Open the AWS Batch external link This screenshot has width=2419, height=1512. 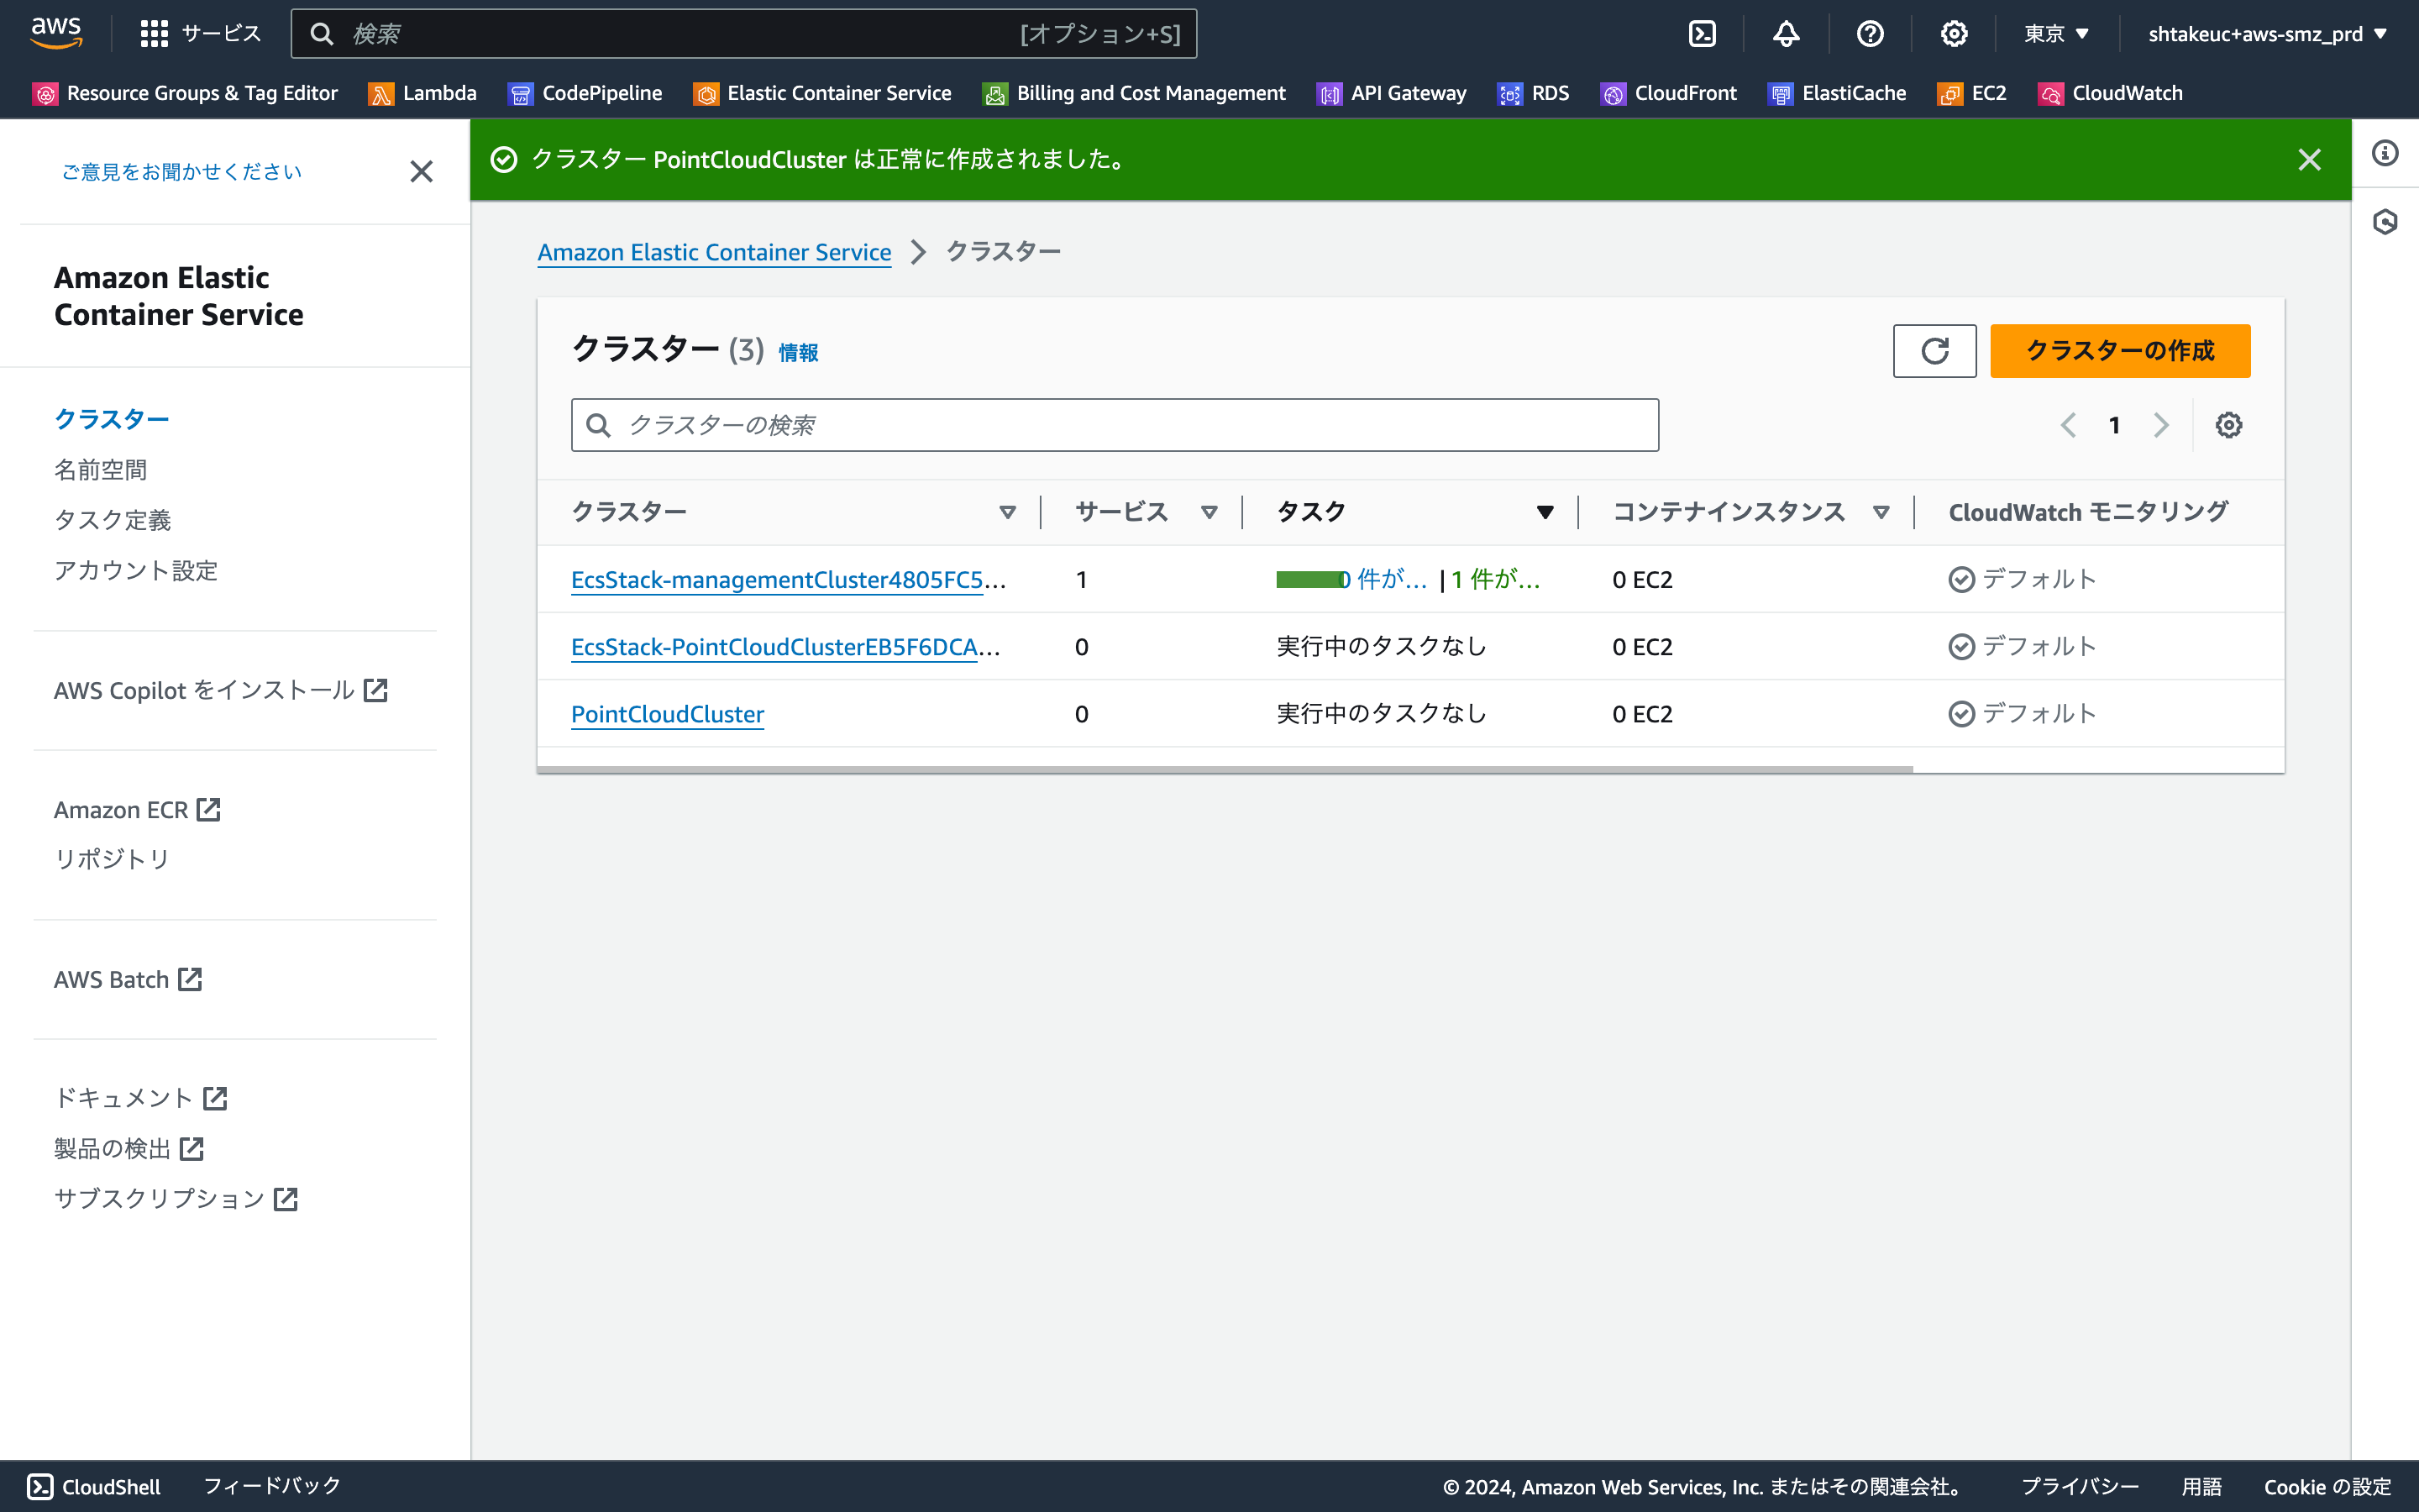point(128,979)
